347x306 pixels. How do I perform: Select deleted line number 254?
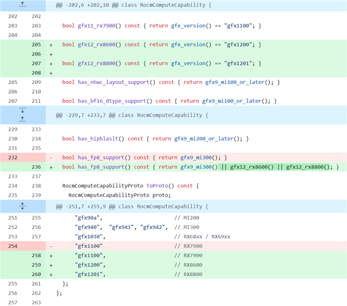click(x=13, y=246)
